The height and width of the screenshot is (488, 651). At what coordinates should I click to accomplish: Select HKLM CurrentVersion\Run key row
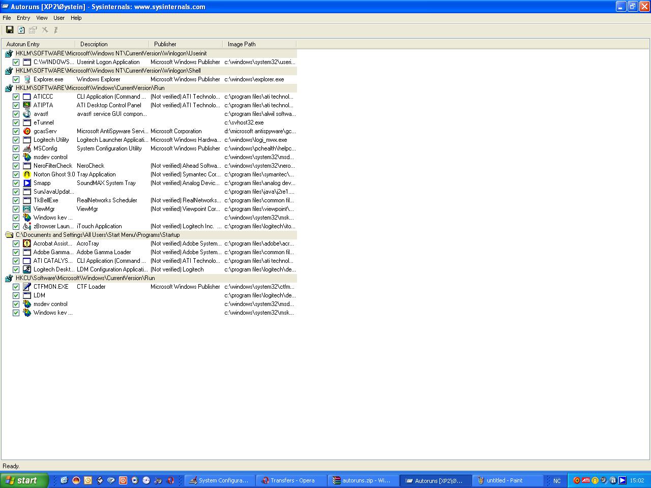[150, 88]
